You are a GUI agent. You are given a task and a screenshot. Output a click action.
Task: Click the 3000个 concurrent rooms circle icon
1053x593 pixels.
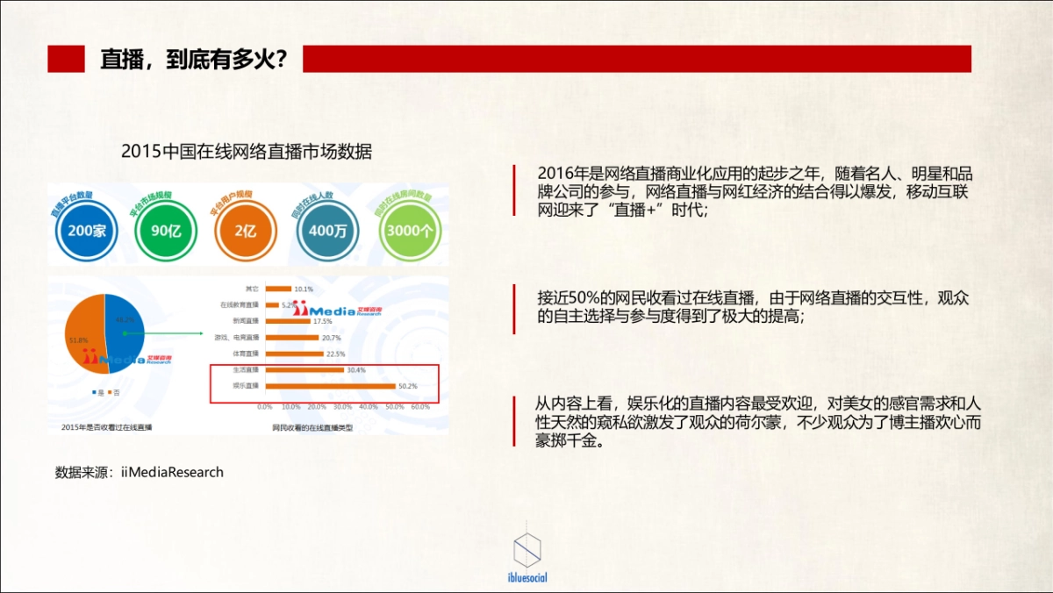click(409, 230)
